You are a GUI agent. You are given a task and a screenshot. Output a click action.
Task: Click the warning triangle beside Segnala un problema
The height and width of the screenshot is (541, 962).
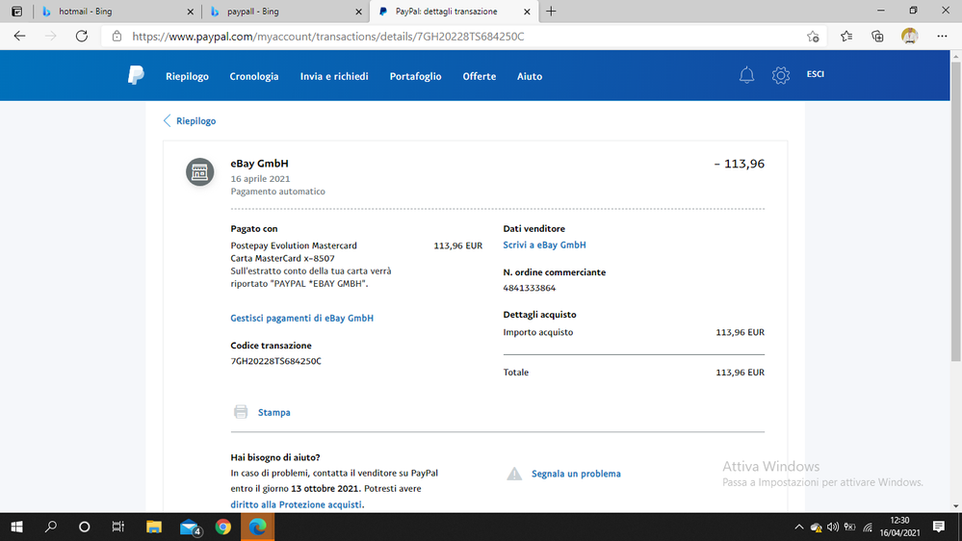click(x=514, y=474)
